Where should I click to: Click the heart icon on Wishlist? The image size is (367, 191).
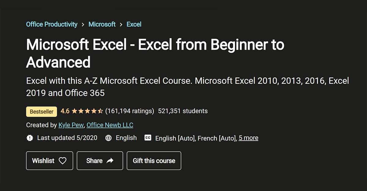(63, 160)
